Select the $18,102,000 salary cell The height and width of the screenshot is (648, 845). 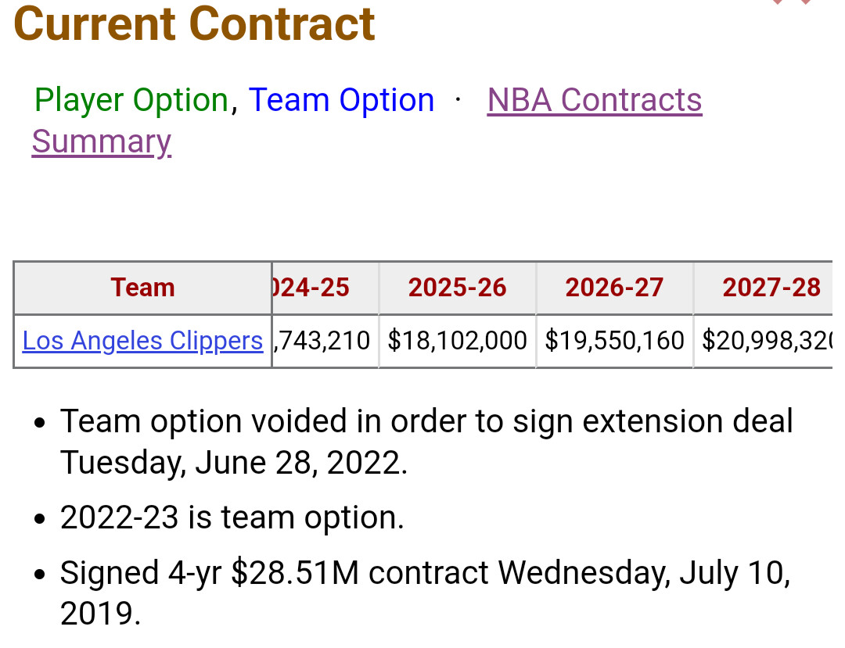[x=458, y=341]
